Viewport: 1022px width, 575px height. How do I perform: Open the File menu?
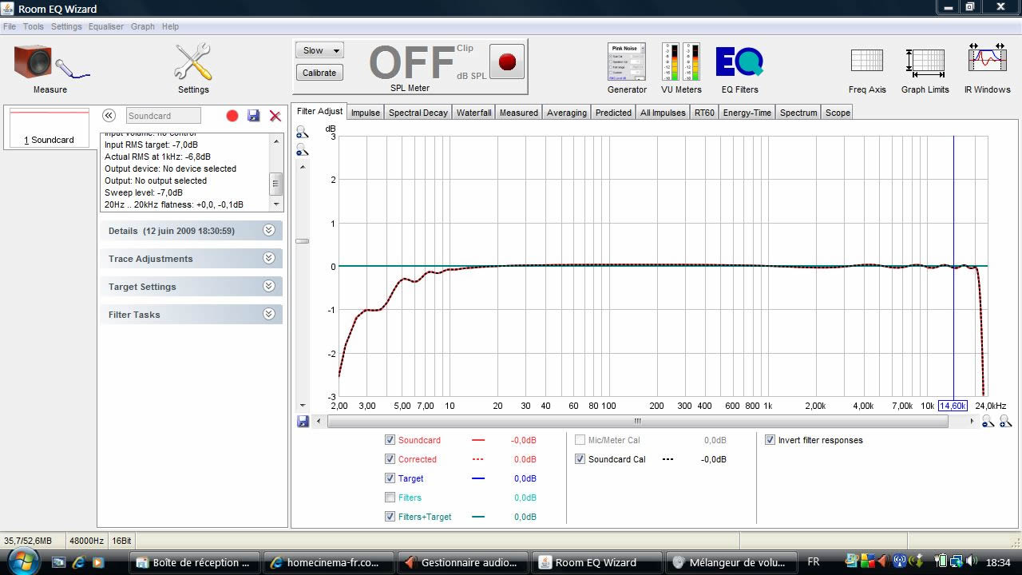coord(10,26)
